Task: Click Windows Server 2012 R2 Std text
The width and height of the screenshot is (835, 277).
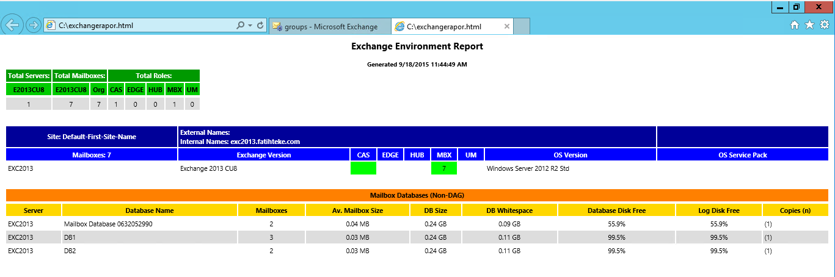Action: pos(528,168)
